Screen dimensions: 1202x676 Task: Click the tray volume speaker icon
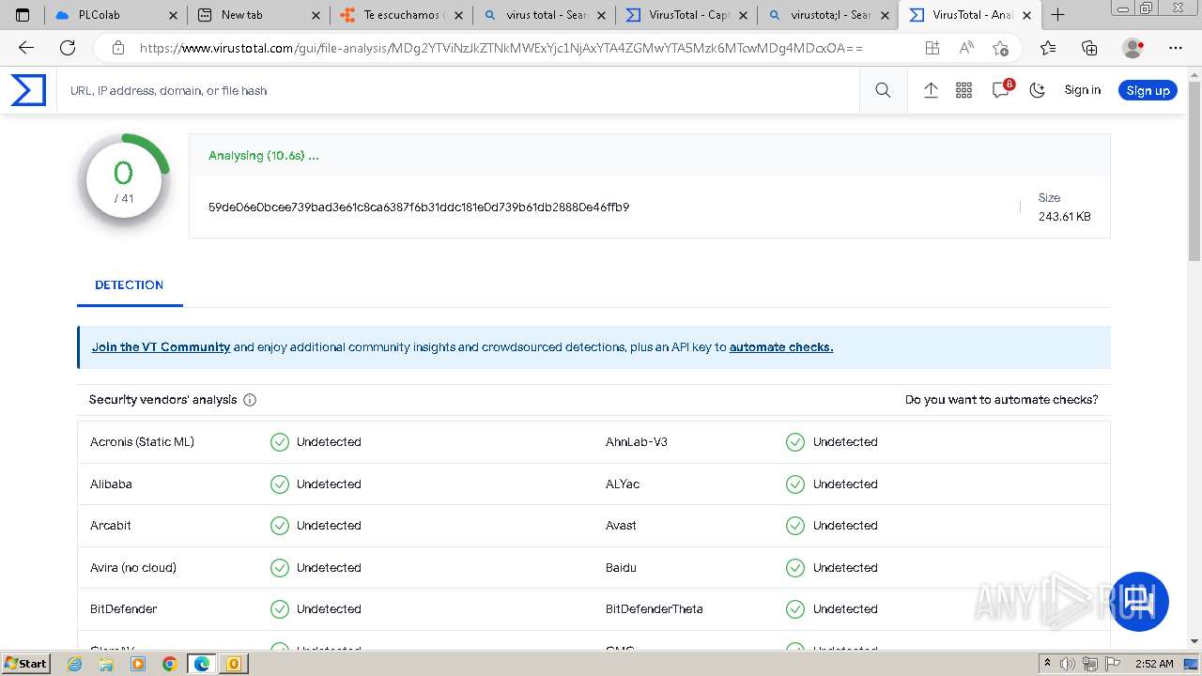[x=1068, y=664]
